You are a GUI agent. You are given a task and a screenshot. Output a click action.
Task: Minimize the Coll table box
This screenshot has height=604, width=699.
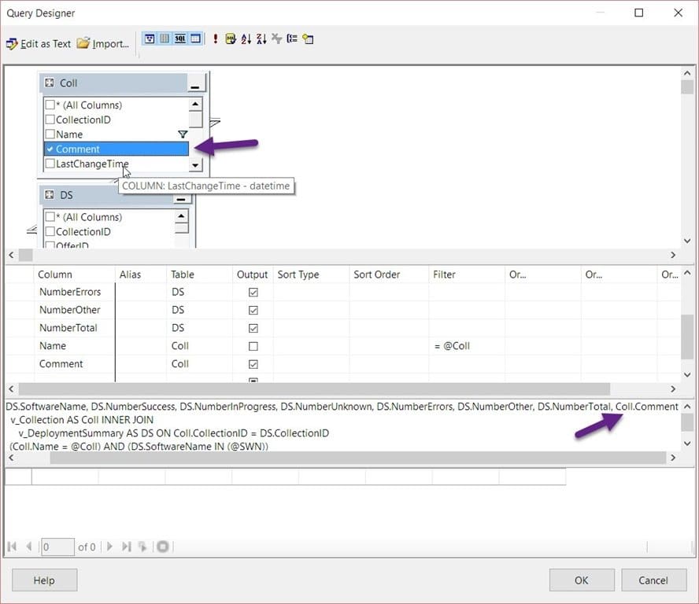(x=194, y=83)
